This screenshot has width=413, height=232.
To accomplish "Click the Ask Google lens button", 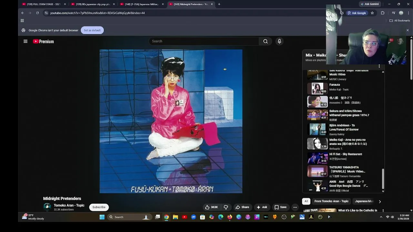I will (357, 13).
